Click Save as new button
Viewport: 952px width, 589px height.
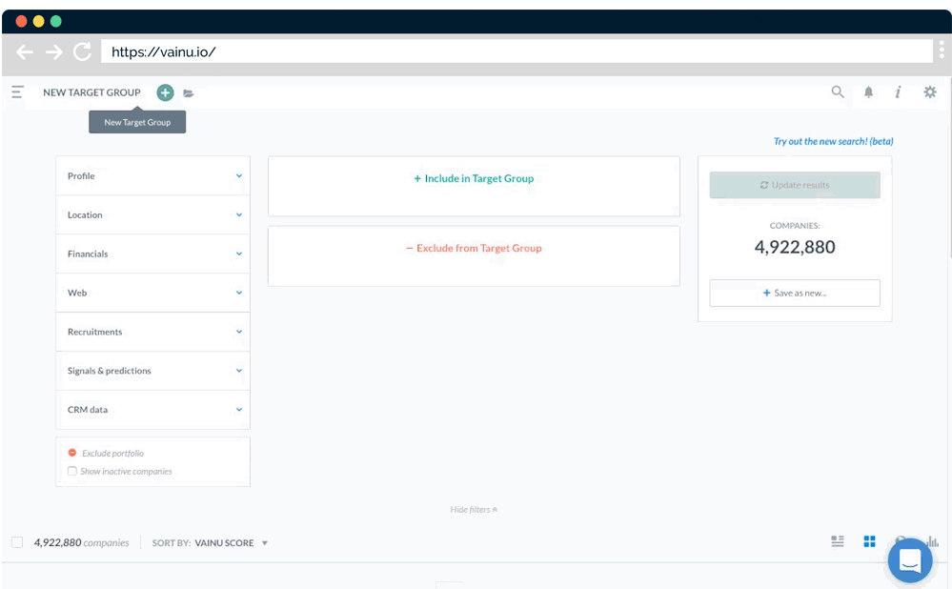click(x=794, y=293)
